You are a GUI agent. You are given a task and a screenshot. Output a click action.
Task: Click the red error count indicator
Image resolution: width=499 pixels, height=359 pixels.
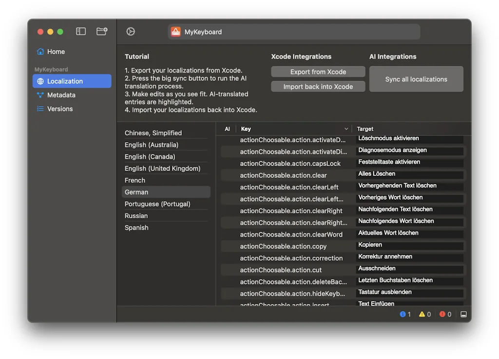[x=445, y=314]
